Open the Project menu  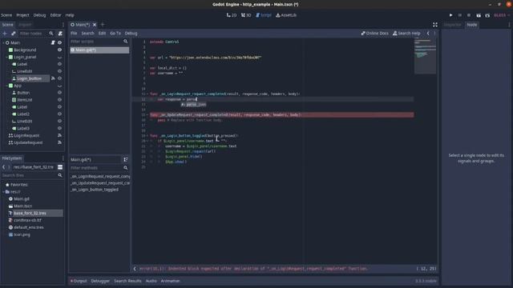(x=22, y=15)
